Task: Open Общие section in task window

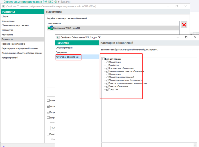Action: pyautogui.click(x=5, y=16)
